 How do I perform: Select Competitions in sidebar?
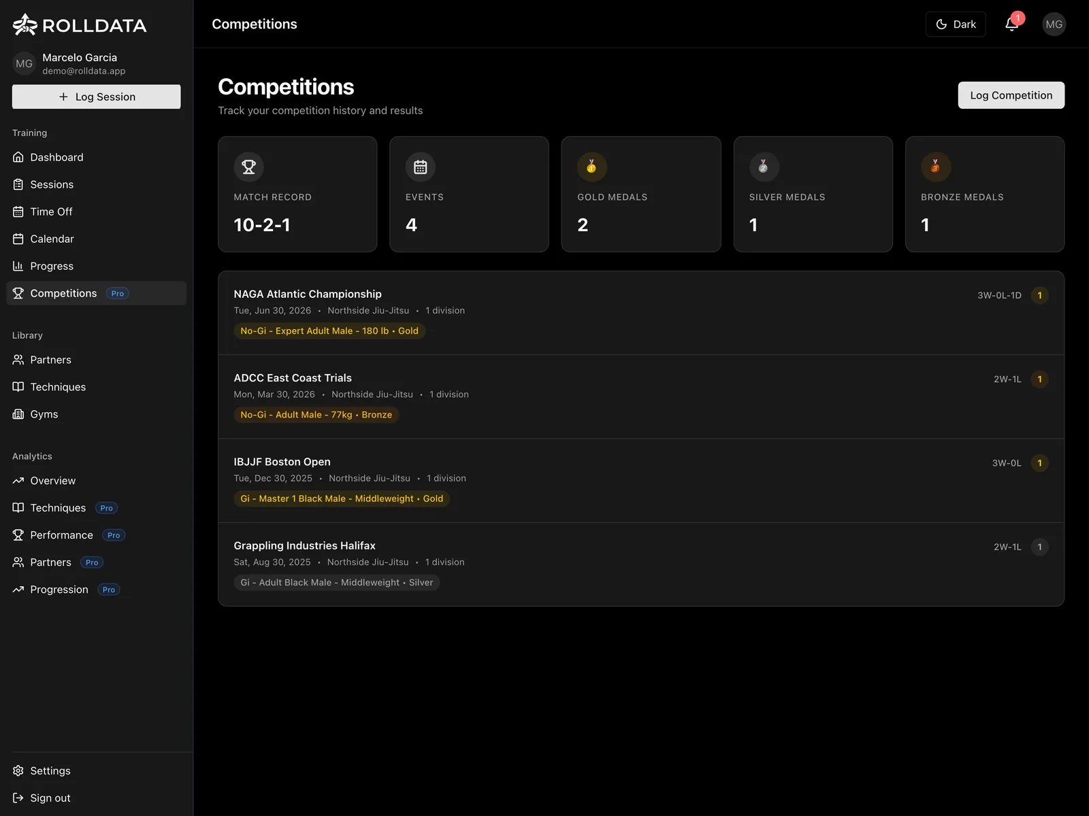click(96, 293)
